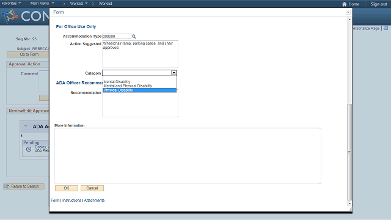Click the Accommodation Type lookup magnifier icon
Viewport: 391px width, 220px height.
(134, 37)
